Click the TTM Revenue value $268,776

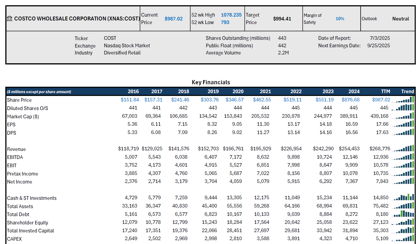tap(380, 149)
